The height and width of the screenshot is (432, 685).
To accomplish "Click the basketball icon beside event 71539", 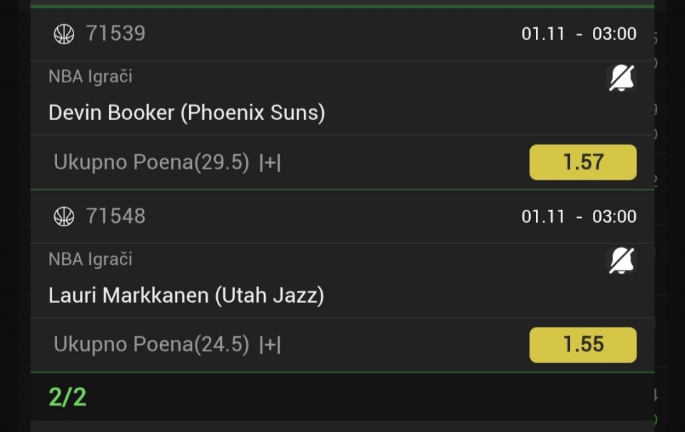I will click(64, 34).
